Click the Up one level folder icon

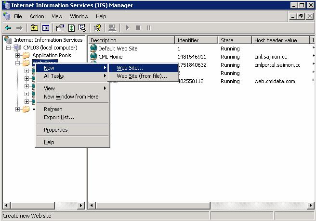[x=35, y=28]
